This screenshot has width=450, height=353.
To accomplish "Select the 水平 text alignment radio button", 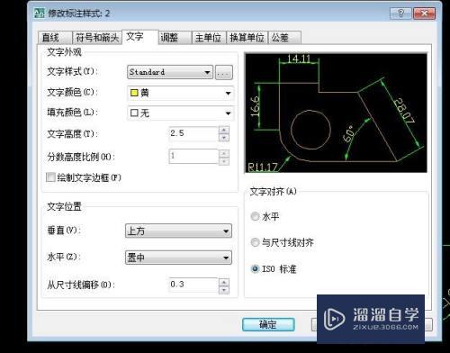I will point(255,216).
